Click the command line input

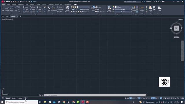tap(95, 95)
